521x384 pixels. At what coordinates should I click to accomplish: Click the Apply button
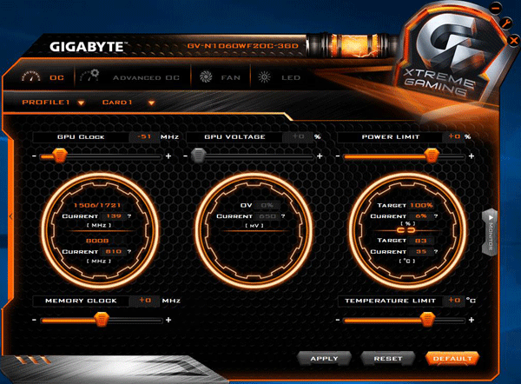(324, 359)
